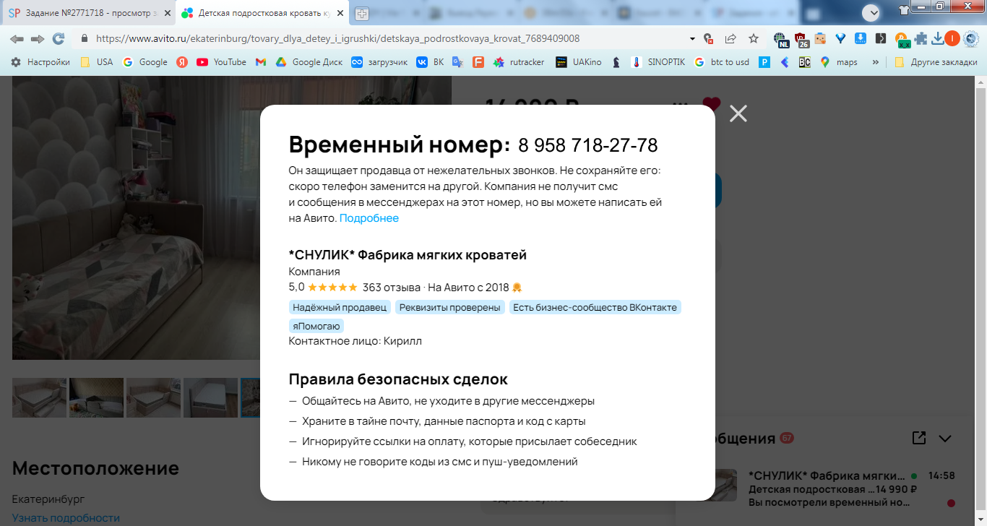987x526 pixels.
Task: Open the uBlock shield extension showing 26
Action: pos(801,39)
